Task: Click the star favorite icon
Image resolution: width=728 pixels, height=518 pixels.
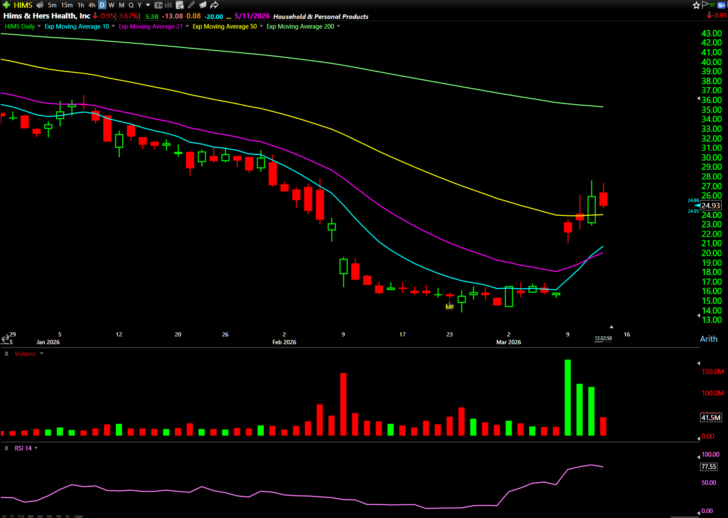Action: tap(696, 5)
